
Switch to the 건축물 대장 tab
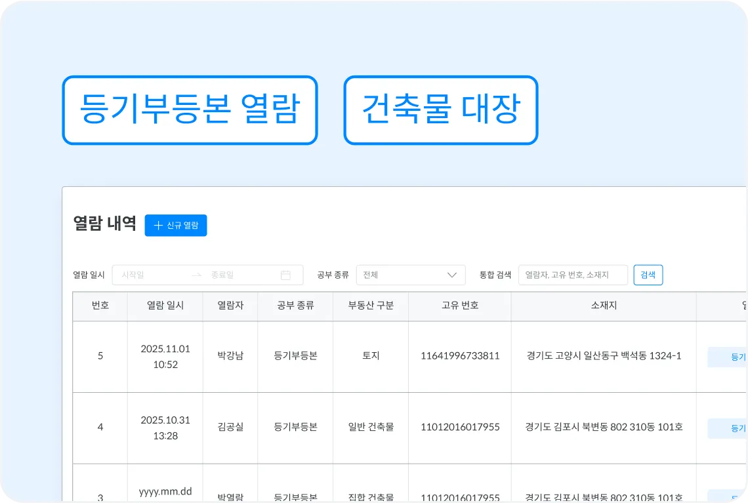[x=440, y=110]
